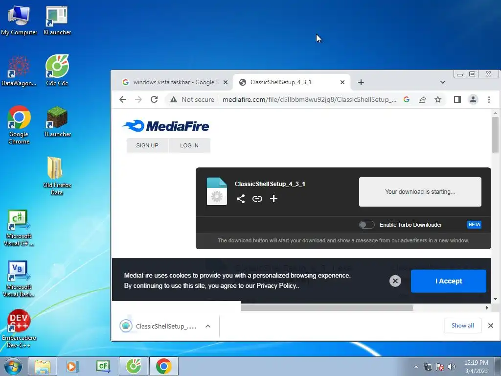Click SIGN UP on MediaFire
Viewport: 501px width, 376px height.
click(147, 145)
